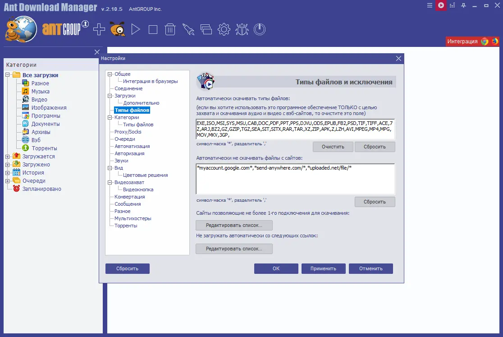Open the Конвертация settings page
Image resolution: width=503 pixels, height=337 pixels.
[130, 197]
